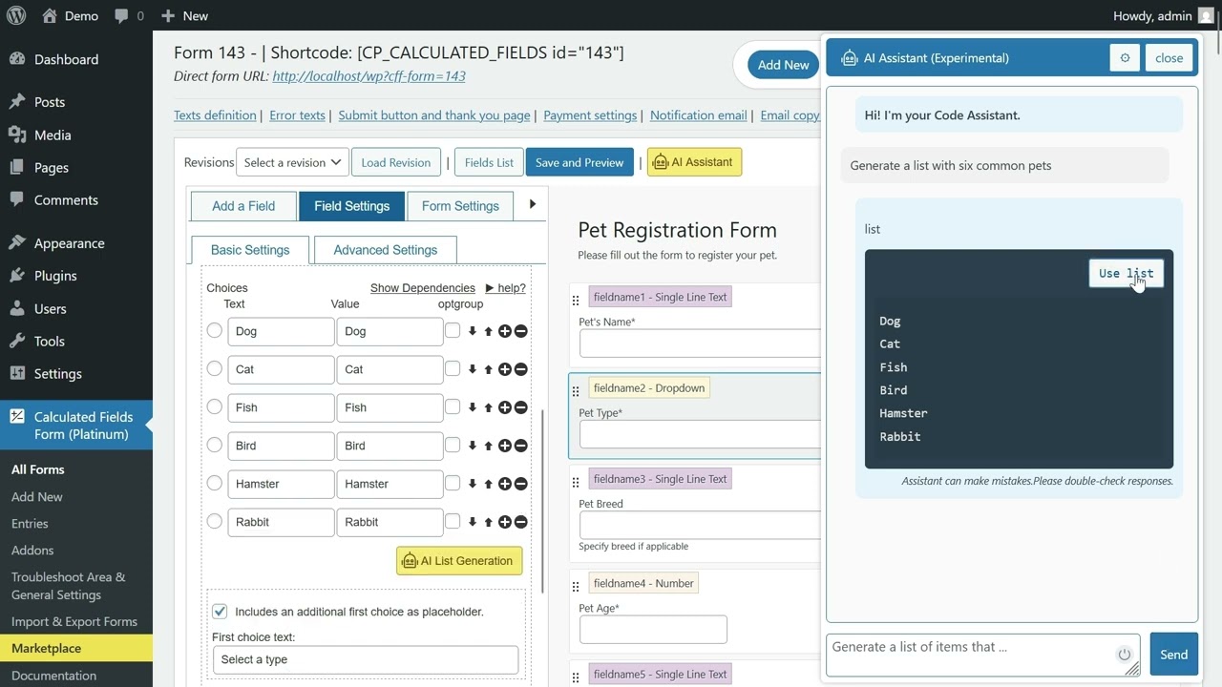
Task: Move the Dog choice down
Action: click(x=472, y=331)
